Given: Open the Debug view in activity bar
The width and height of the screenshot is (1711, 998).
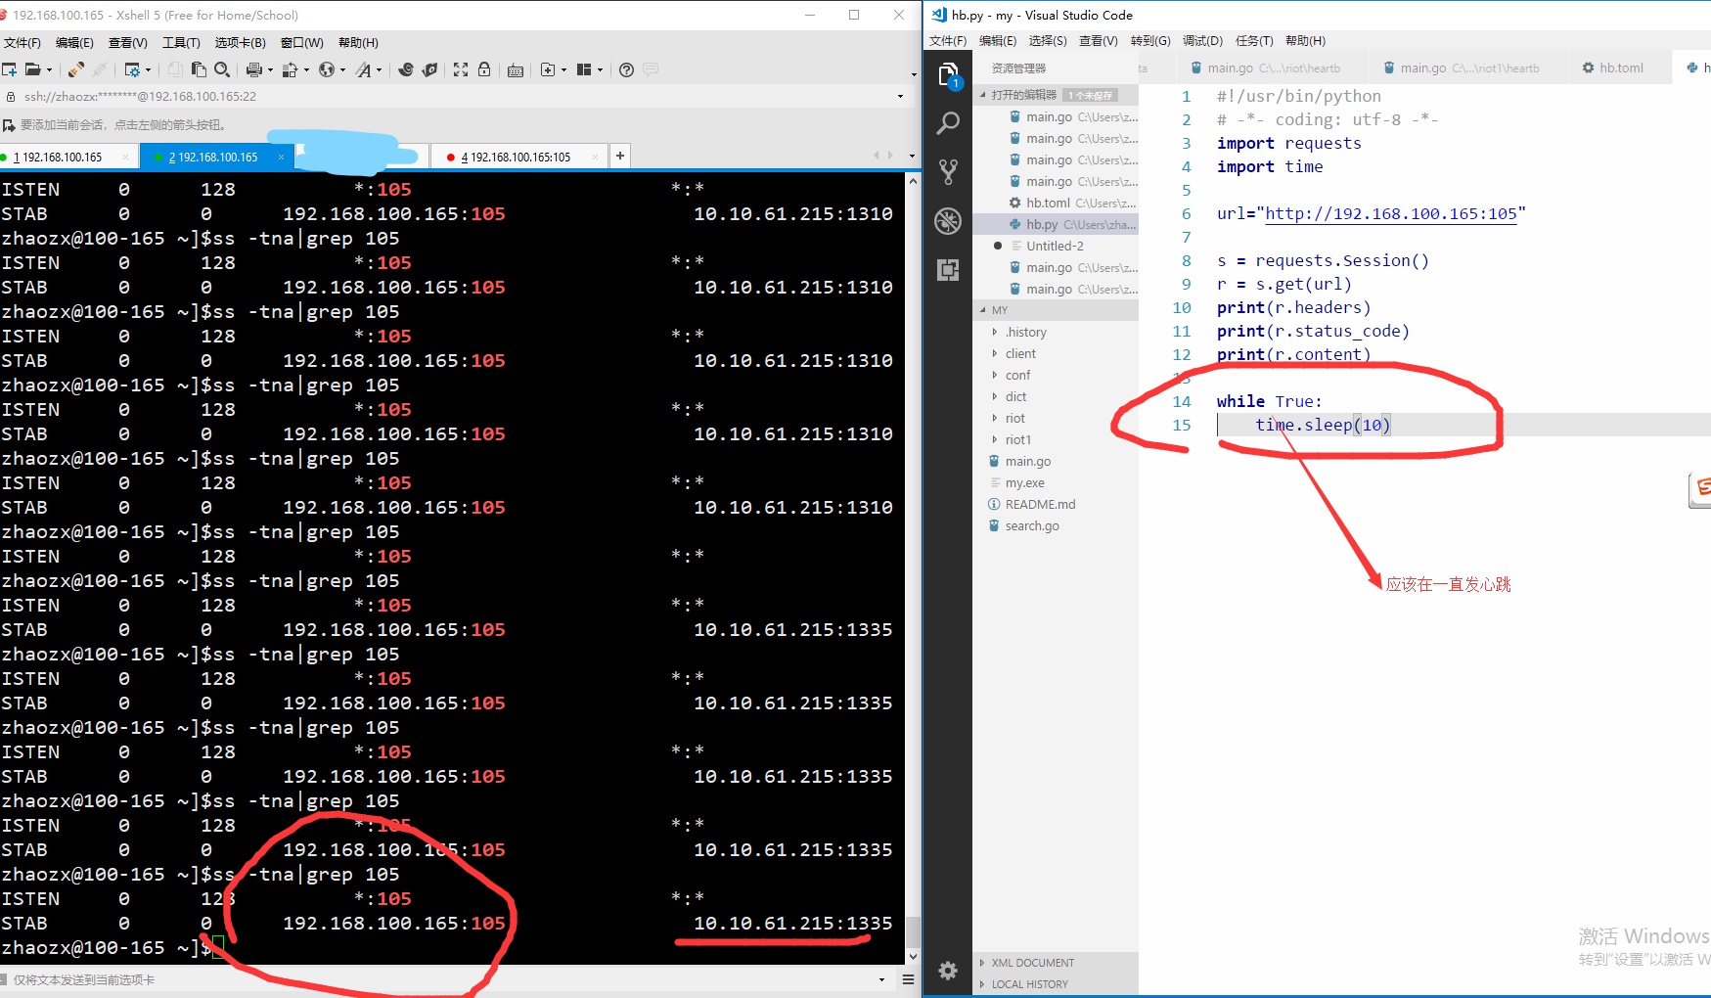Looking at the screenshot, I should tap(947, 221).
